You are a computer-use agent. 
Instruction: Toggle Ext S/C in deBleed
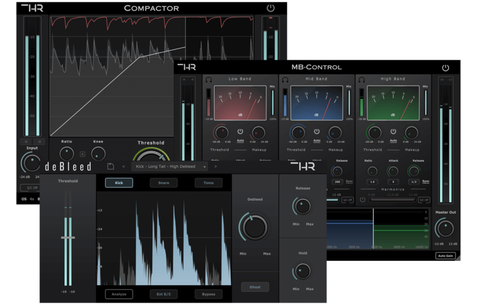[x=163, y=294]
